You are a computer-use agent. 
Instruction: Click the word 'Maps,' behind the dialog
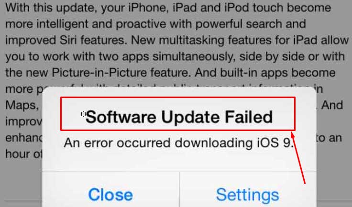tap(22, 106)
